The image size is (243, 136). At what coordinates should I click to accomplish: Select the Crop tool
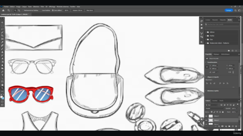(x=2, y=36)
